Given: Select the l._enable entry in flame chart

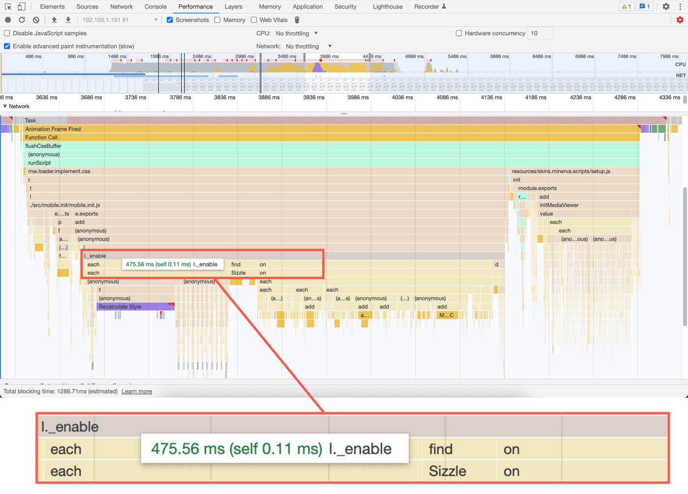Looking at the screenshot, I should [x=293, y=256].
